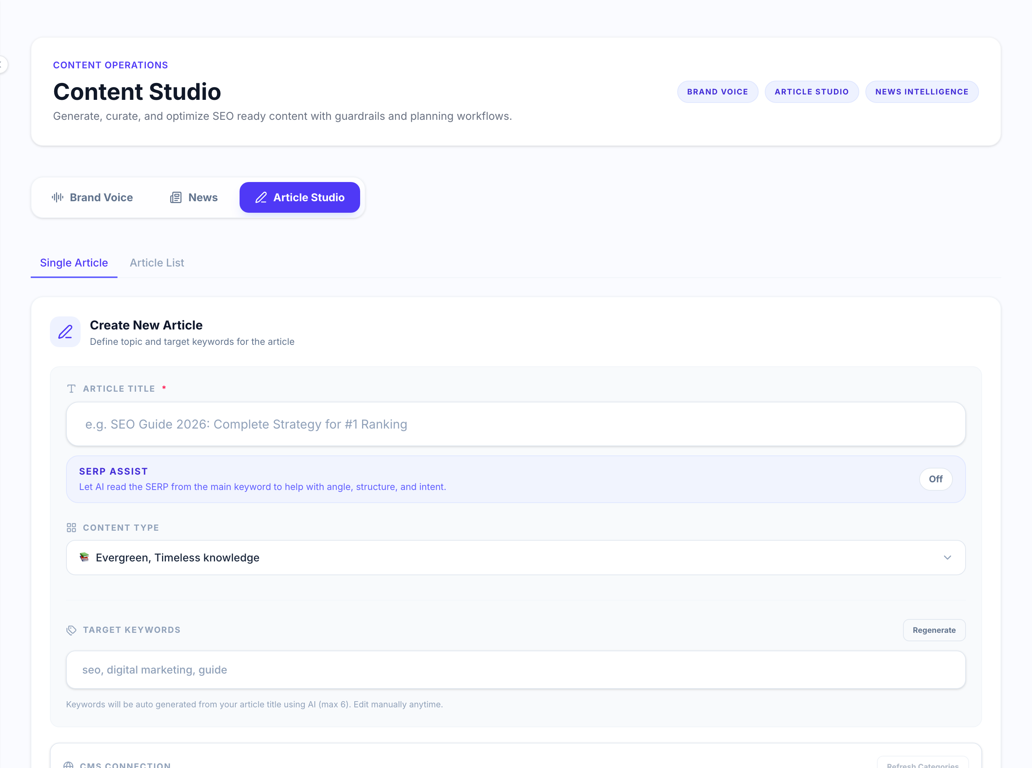Click the Target Keywords tag icon

tap(71, 630)
